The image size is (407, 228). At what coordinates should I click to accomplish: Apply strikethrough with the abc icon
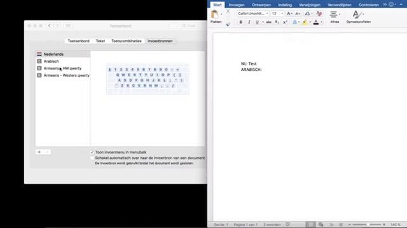click(268, 22)
